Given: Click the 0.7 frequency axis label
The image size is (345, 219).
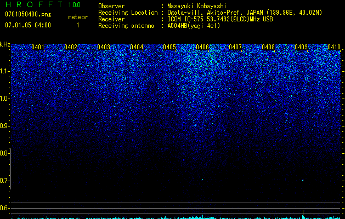Looking at the screenshot, I should (x=4, y=181).
